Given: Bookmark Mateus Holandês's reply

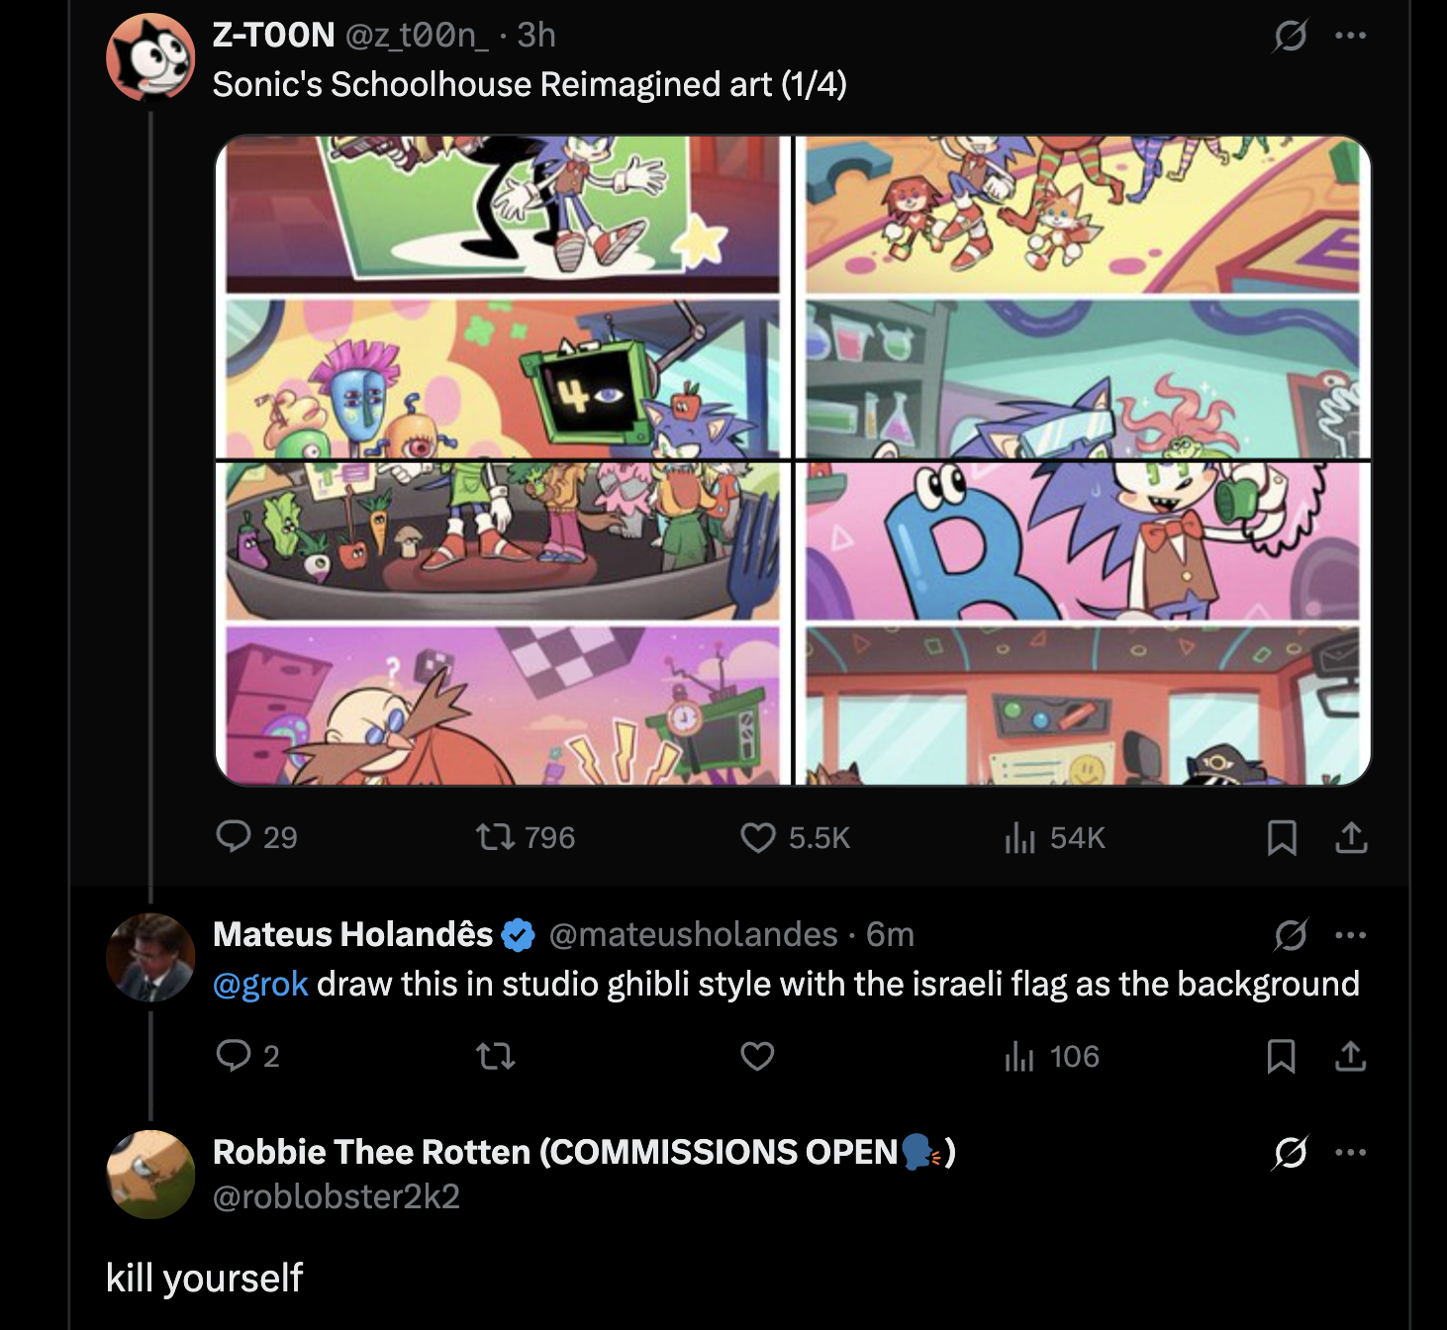Looking at the screenshot, I should tap(1282, 1057).
